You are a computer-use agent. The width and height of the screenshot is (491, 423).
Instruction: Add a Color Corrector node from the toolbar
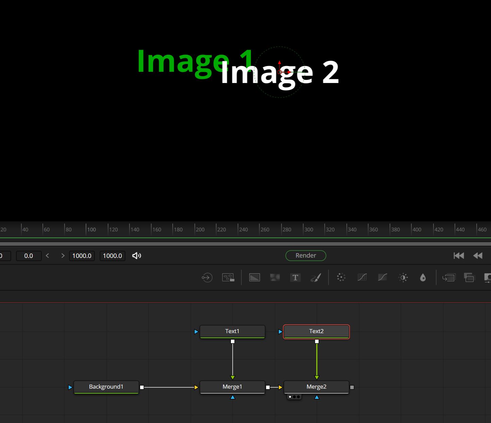pos(341,277)
